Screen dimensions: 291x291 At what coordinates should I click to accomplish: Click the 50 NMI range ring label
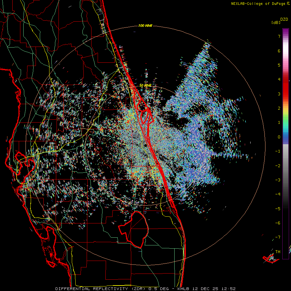[x=145, y=85]
